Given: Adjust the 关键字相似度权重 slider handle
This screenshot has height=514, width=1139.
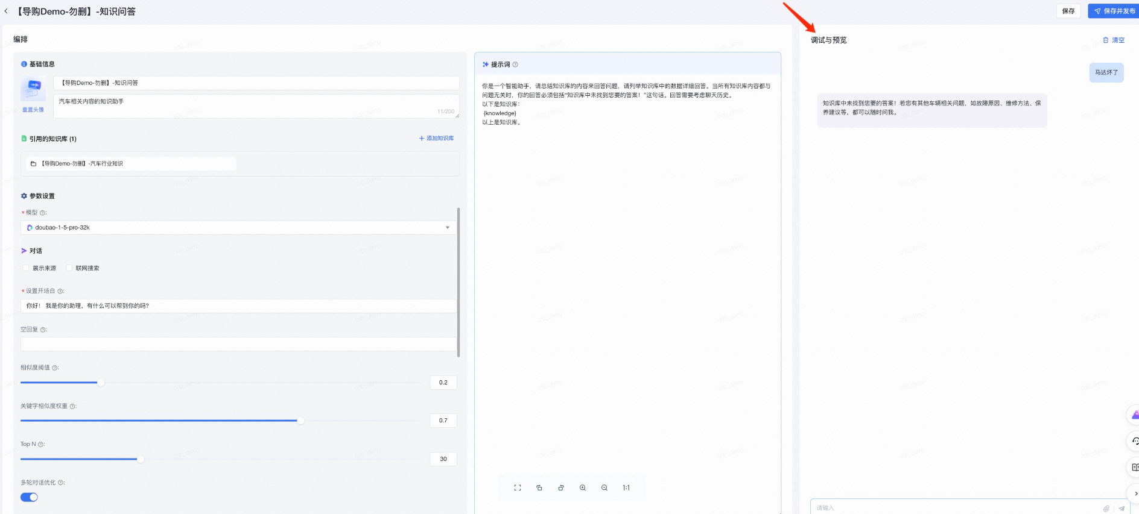Looking at the screenshot, I should tap(300, 421).
